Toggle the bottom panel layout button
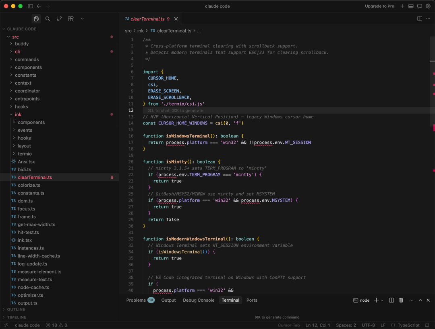Screen dimensions: 435x329 411,6
